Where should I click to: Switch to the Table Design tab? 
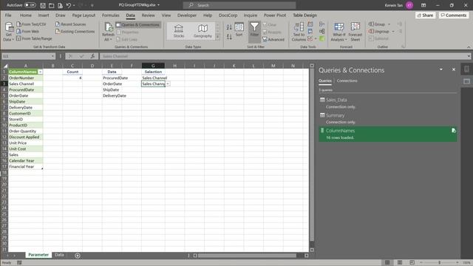[304, 15]
